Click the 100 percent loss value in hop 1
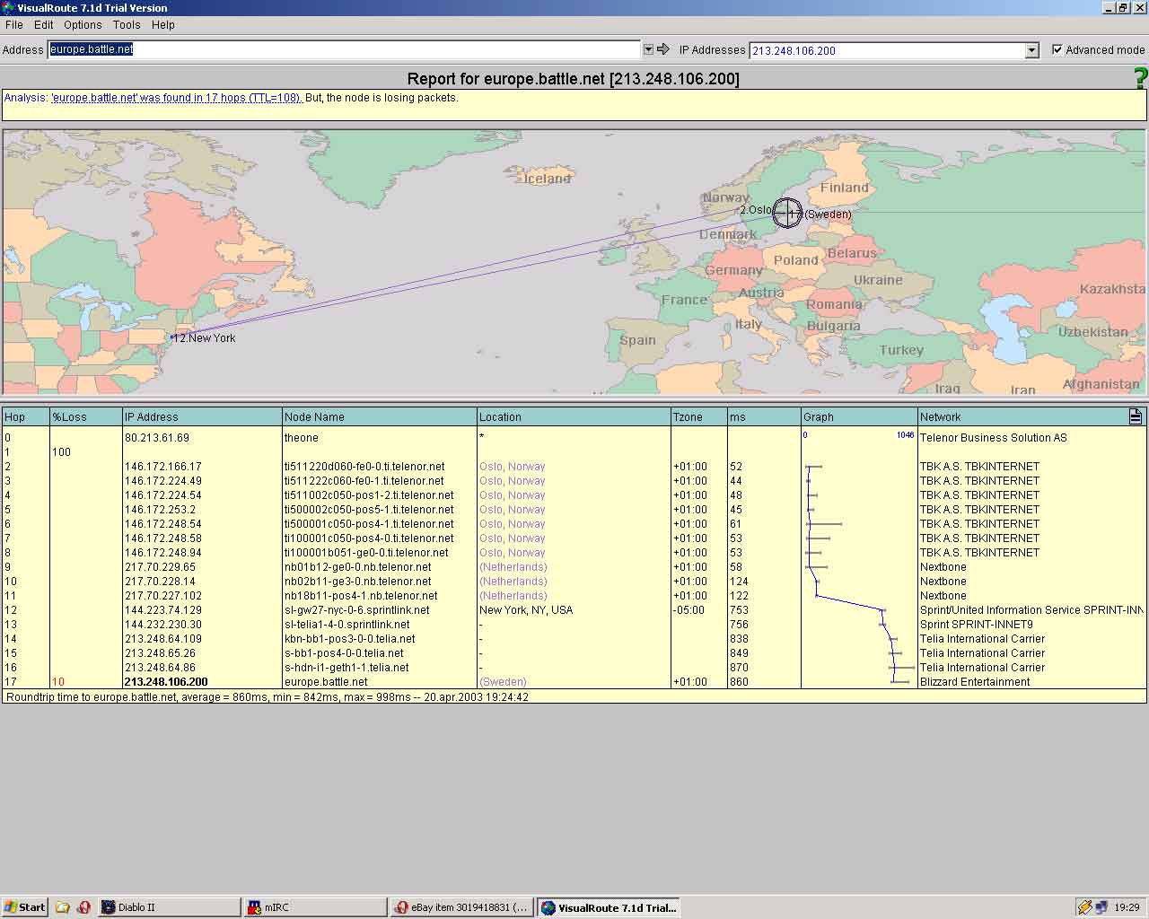The image size is (1149, 919). pos(61,452)
